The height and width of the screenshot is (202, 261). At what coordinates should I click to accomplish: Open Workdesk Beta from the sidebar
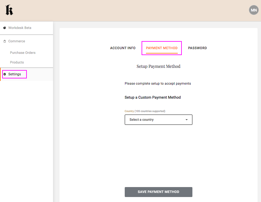click(20, 28)
